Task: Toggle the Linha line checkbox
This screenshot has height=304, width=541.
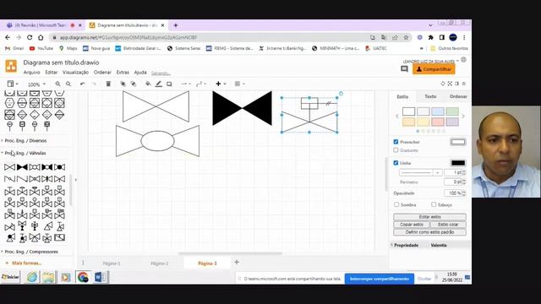Action: pos(396,163)
